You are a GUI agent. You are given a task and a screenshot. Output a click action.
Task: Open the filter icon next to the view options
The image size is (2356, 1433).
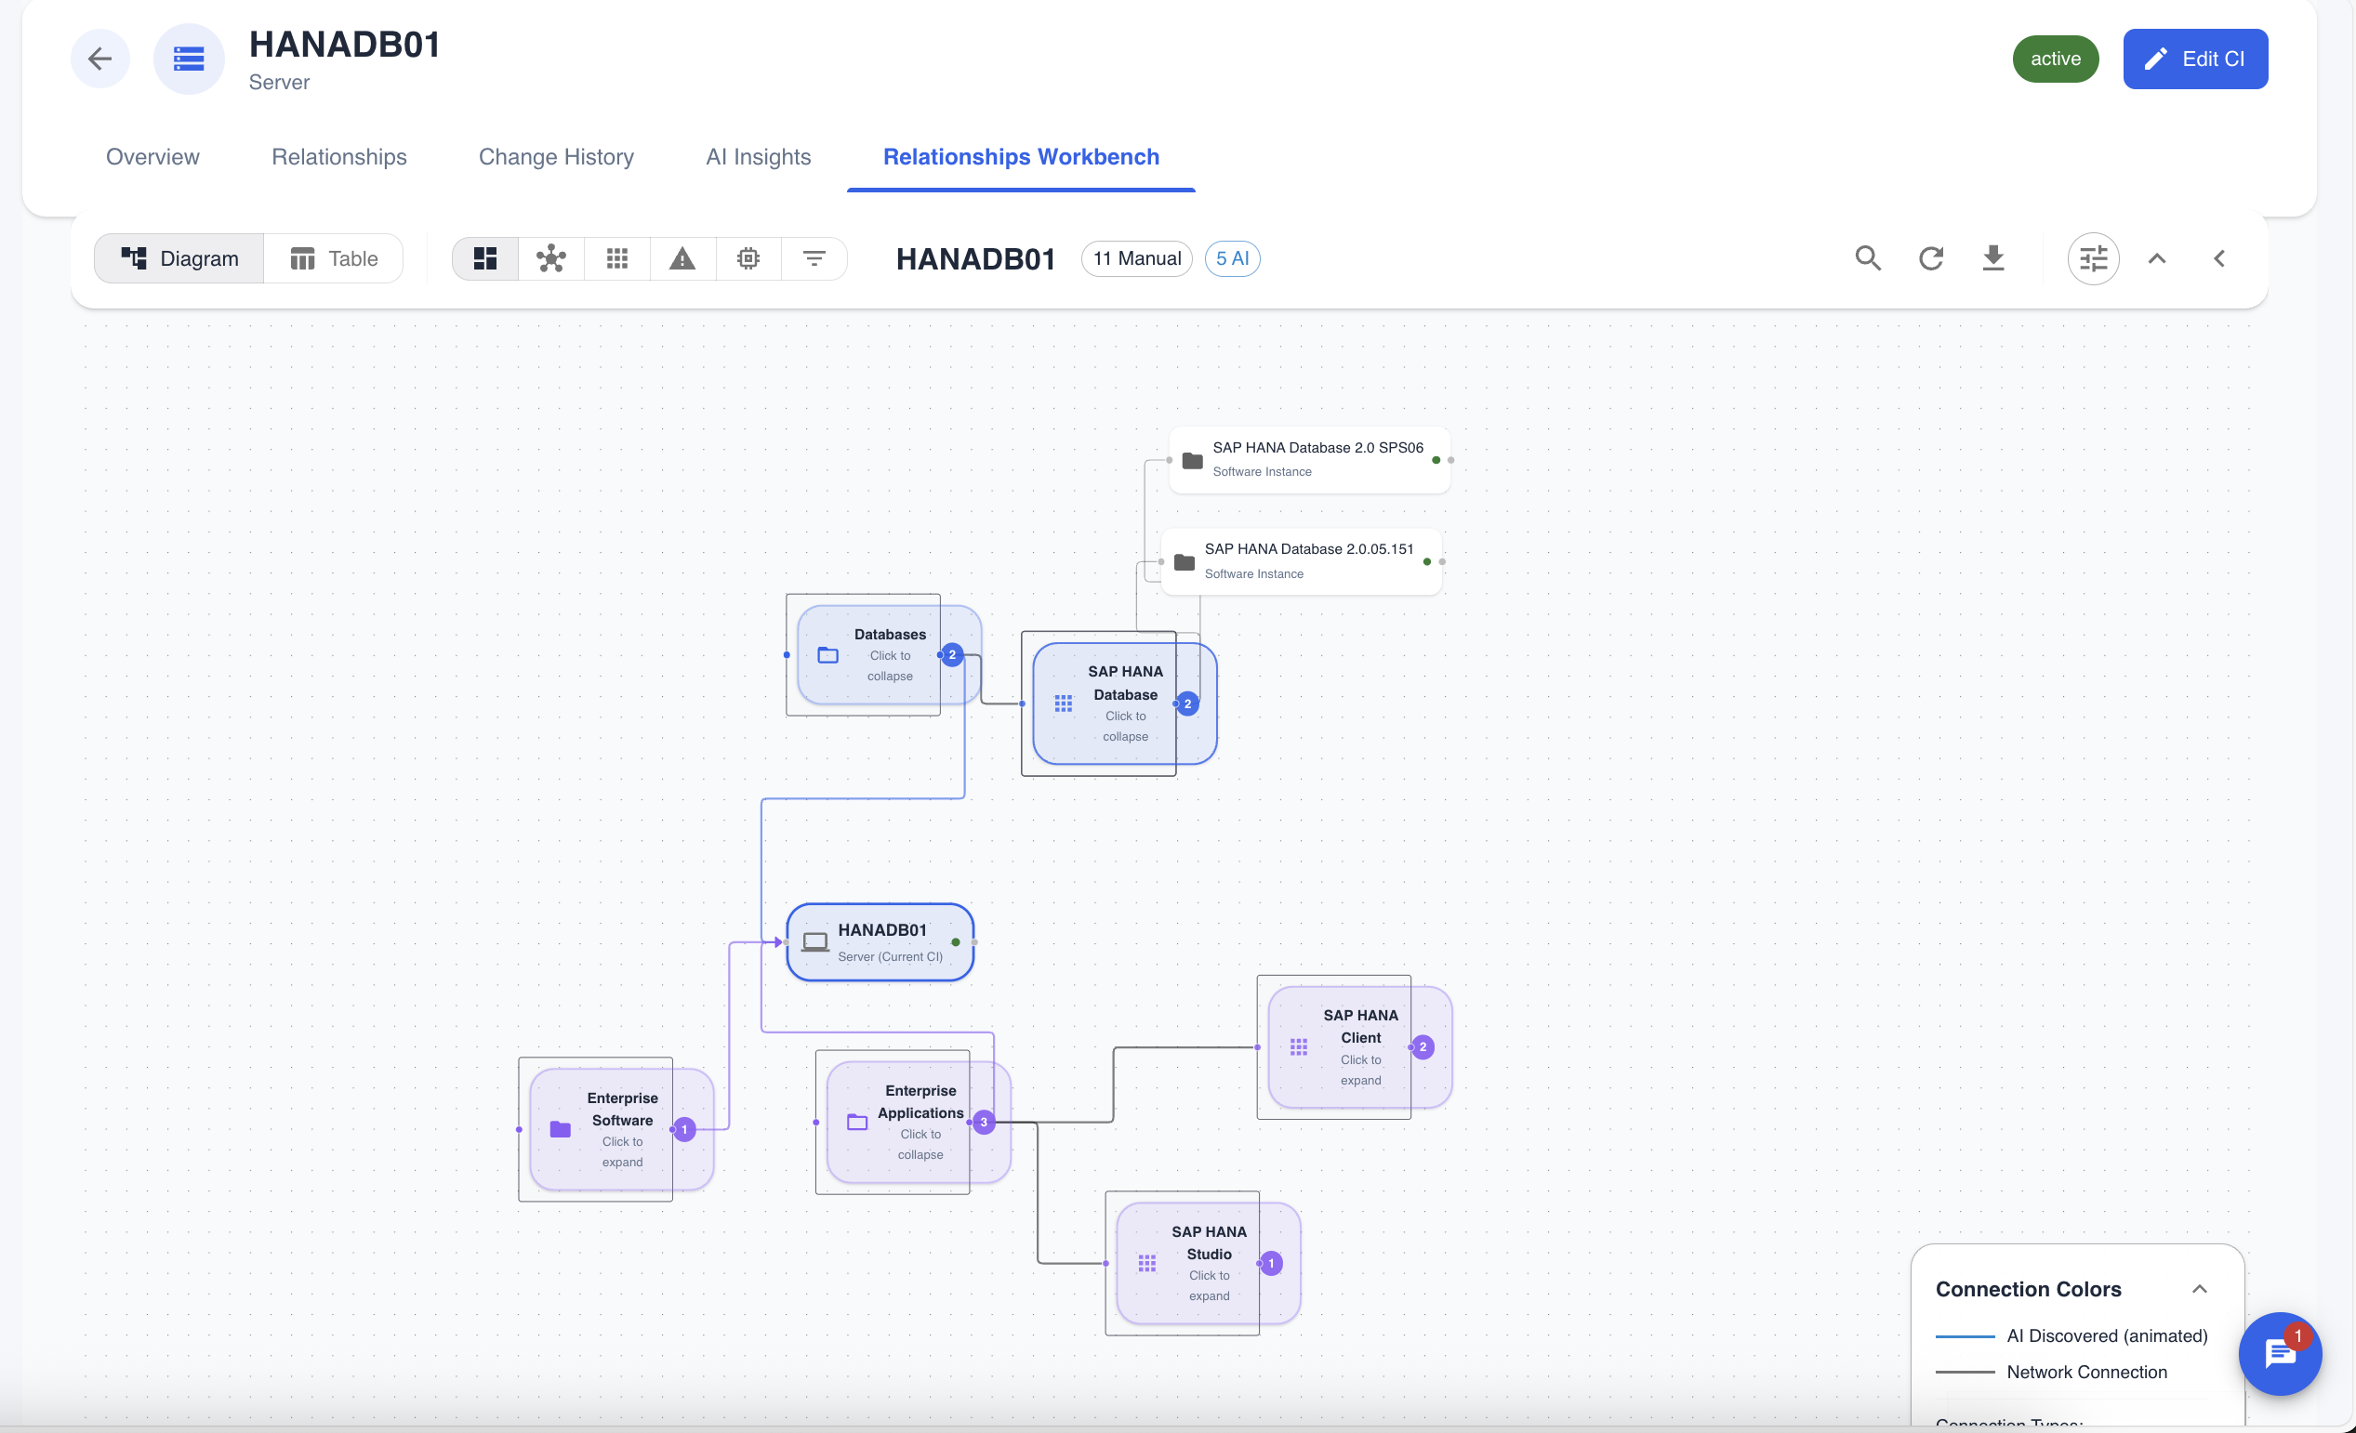pos(814,258)
